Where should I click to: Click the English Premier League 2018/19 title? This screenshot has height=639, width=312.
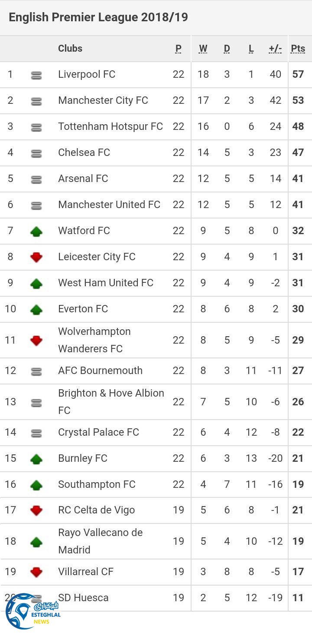pos(98,17)
